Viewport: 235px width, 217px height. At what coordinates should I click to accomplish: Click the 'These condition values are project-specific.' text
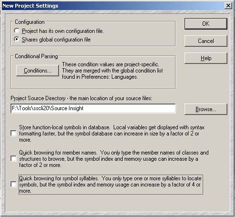(x=110, y=64)
